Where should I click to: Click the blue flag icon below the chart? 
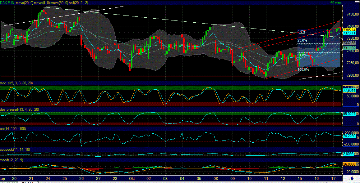coord(352,178)
